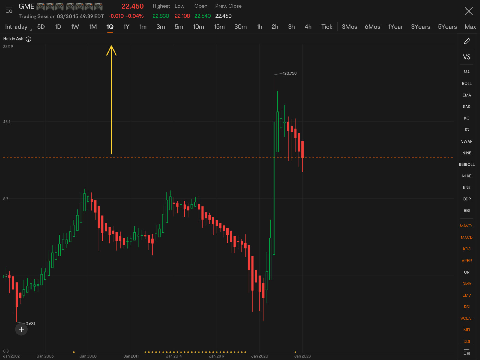Select the 30m interval
This screenshot has width=480, height=360.
point(241,27)
